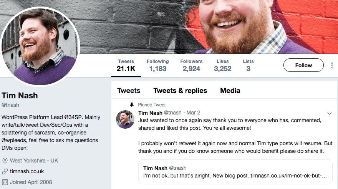View the Following count 1,183
338x189 pixels.
click(x=157, y=65)
